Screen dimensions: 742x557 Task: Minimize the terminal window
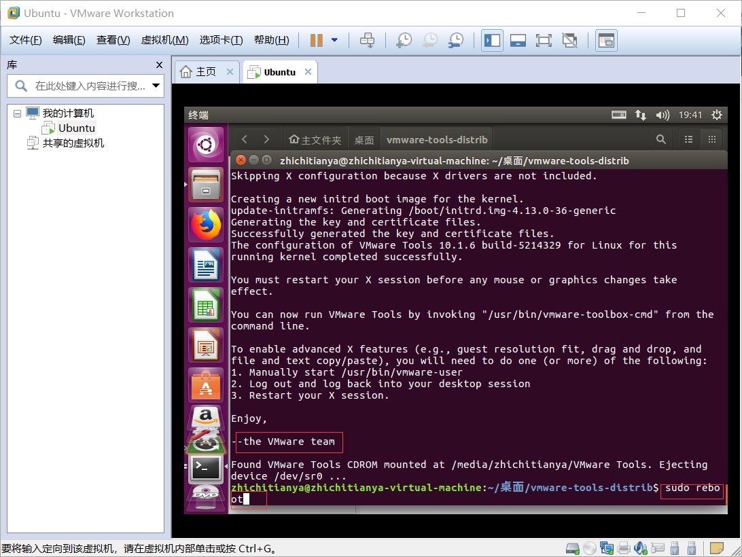[253, 160]
